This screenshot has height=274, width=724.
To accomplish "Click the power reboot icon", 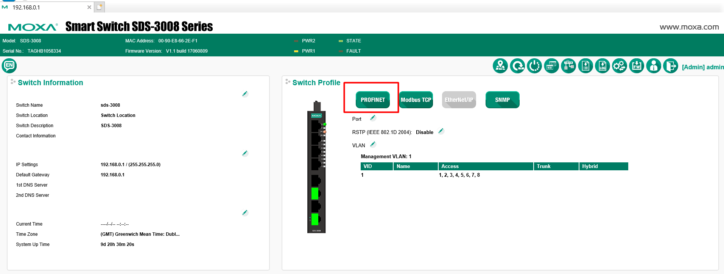I will coord(534,66).
